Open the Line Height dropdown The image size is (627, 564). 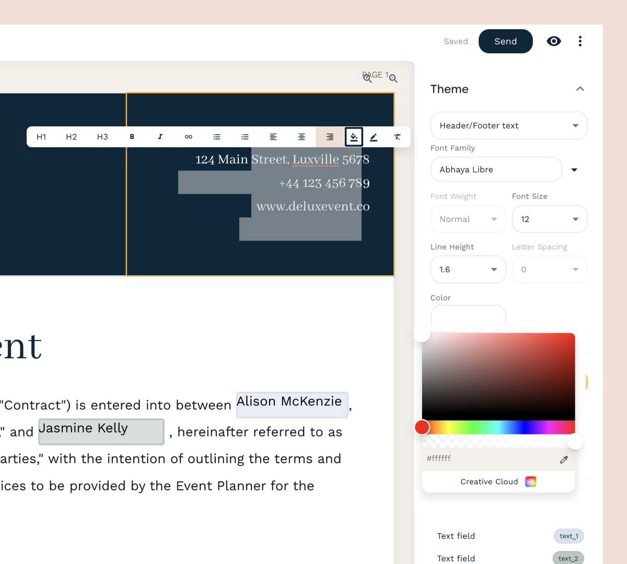(x=468, y=269)
